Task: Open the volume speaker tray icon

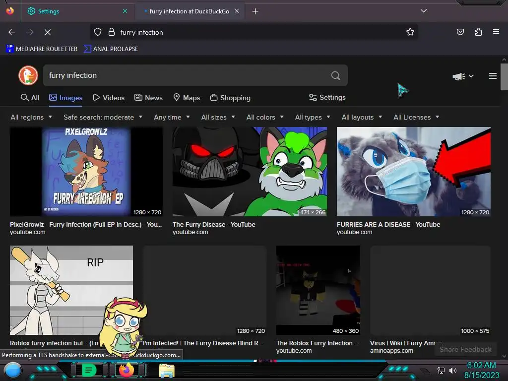Action: click(452, 370)
